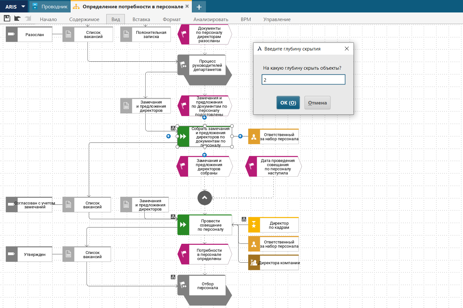Viewport: 463px width, 308px height.
Task: Select the Утвержден status object
Action: pyautogui.click(x=29, y=254)
